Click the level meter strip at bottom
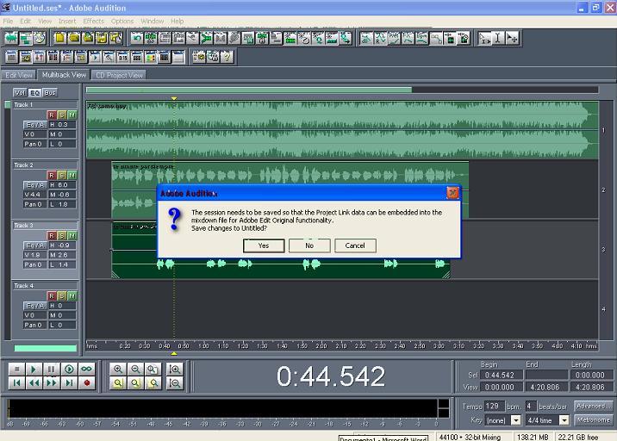 click(x=222, y=408)
